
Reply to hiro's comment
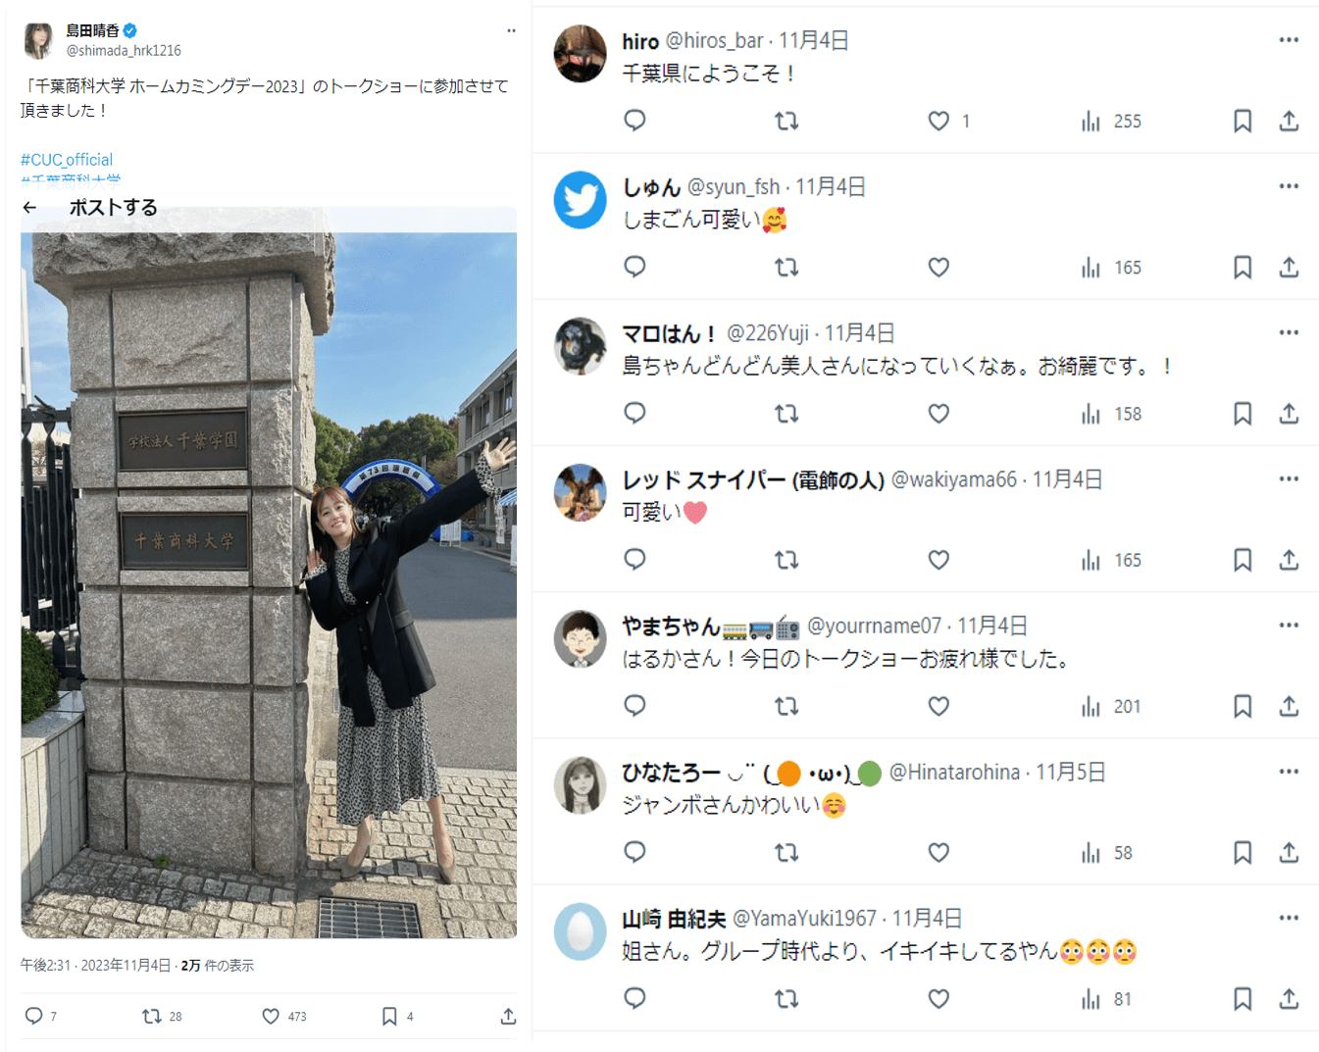click(x=634, y=121)
